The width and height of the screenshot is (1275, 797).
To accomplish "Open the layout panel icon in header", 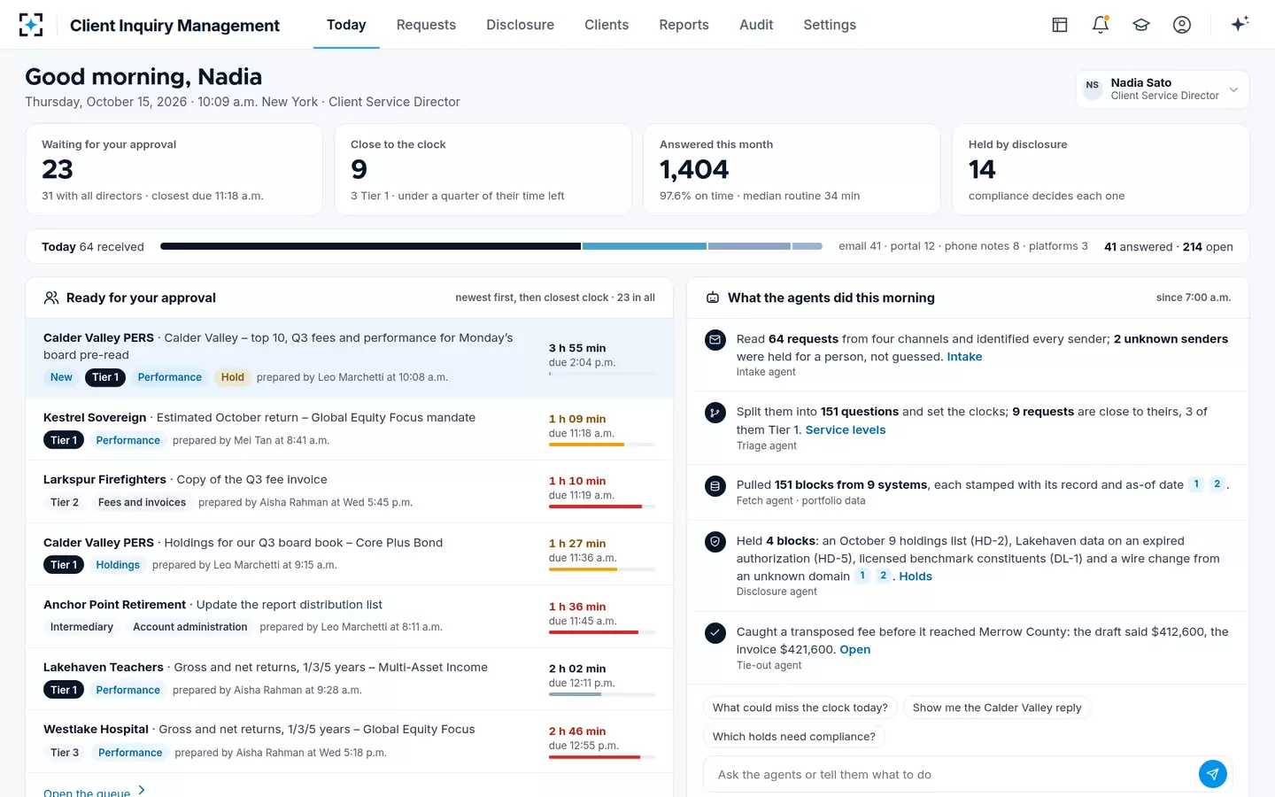I will [x=1060, y=25].
